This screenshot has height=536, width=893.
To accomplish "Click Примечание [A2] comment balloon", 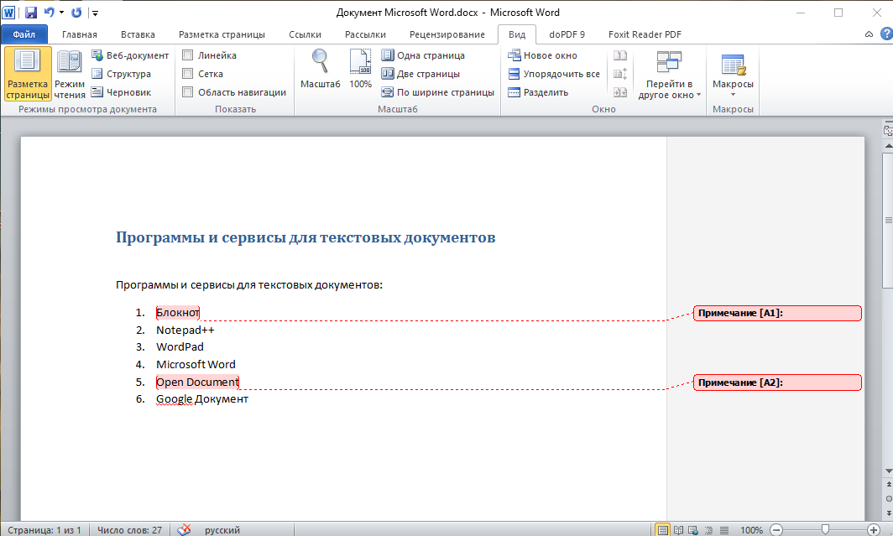I will (x=777, y=382).
